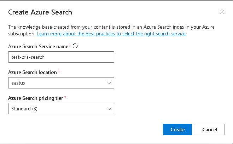Open the Learn more about best practices link
The width and height of the screenshot is (233, 144).
click(x=111, y=34)
